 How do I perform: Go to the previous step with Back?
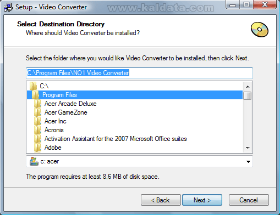coord(161,200)
